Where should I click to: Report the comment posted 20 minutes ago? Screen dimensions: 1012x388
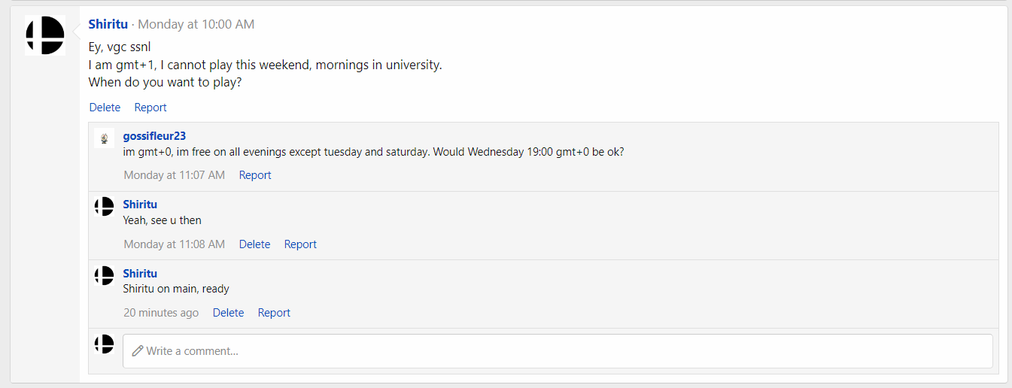(274, 313)
